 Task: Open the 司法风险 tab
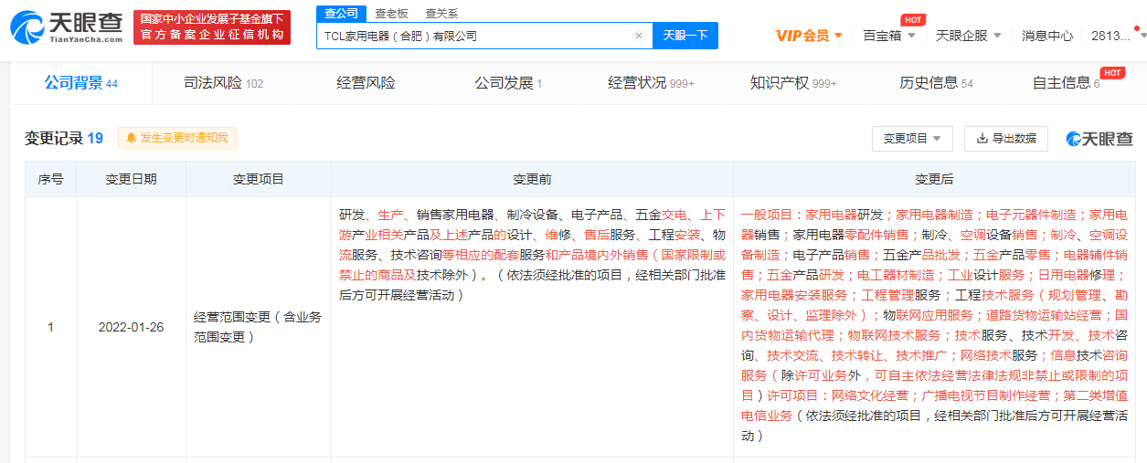click(x=223, y=83)
